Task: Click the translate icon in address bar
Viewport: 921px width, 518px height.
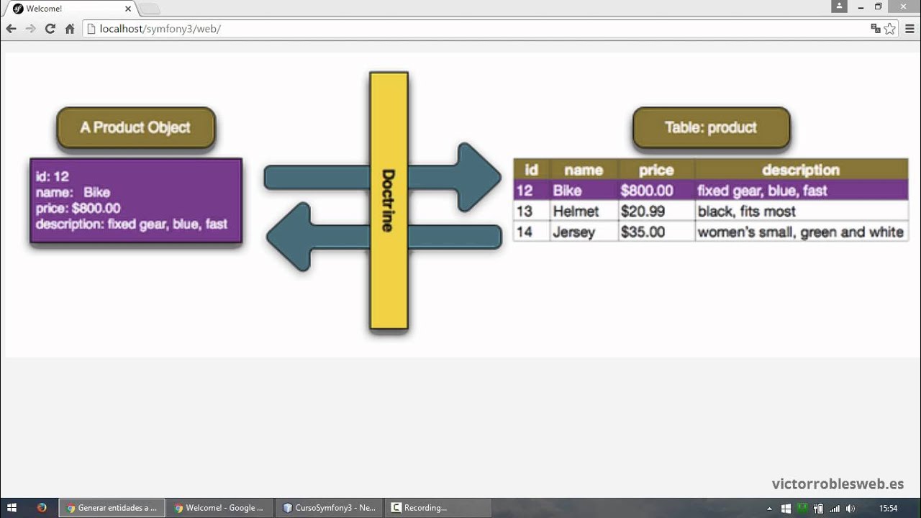Action: 876,29
